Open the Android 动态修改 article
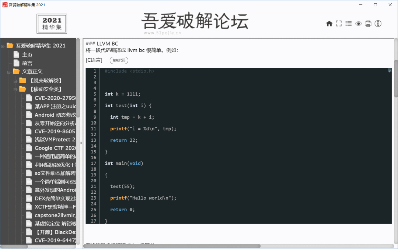The height and width of the screenshot is (249, 398). [x=55, y=115]
